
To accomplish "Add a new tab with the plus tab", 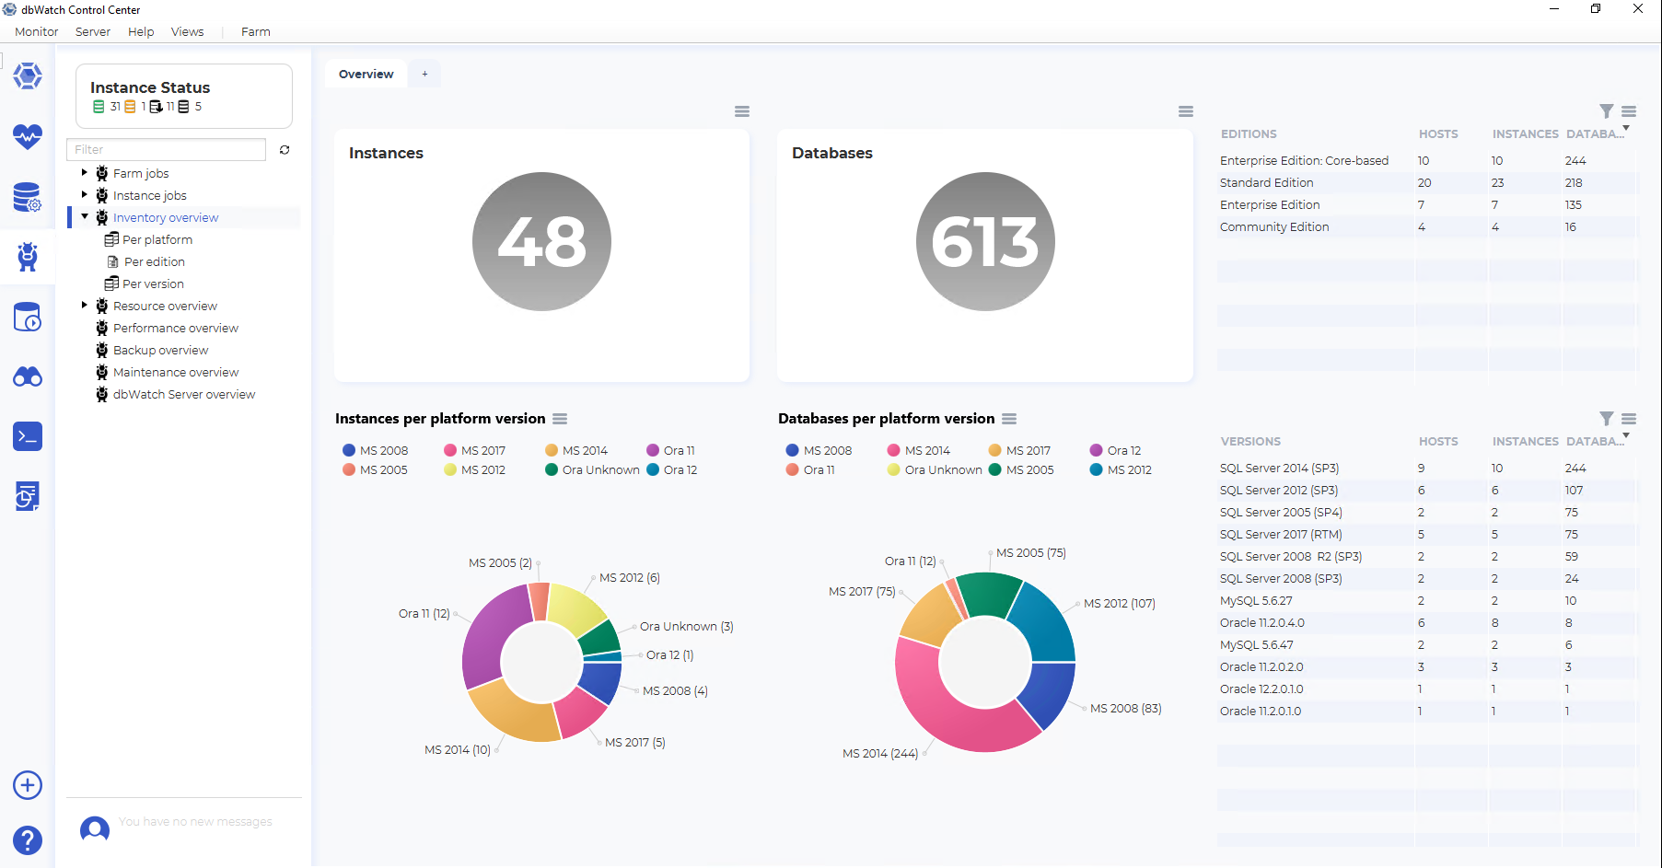I will (x=424, y=74).
